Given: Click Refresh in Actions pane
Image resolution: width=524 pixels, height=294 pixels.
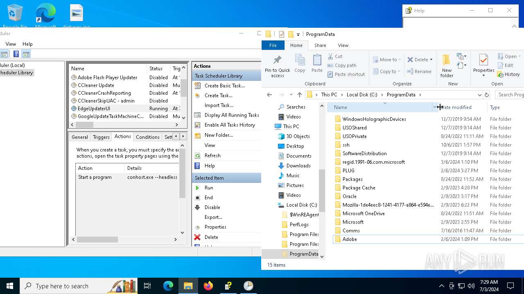Looking at the screenshot, I should coord(212,156).
